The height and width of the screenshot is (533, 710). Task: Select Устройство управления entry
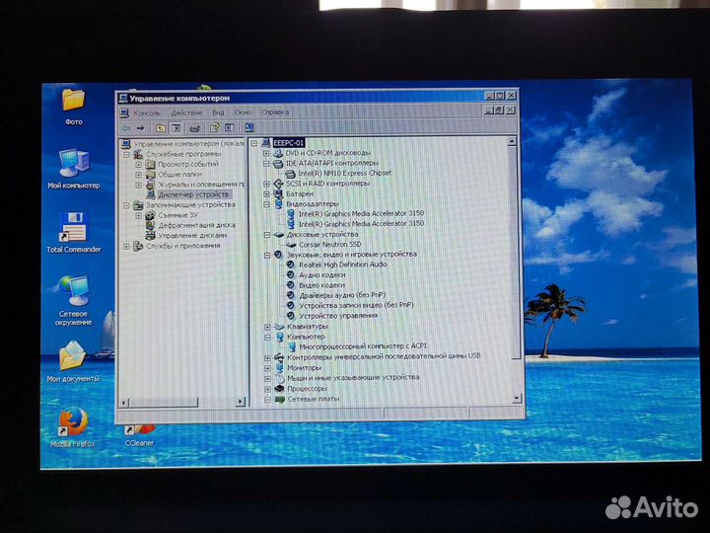click(338, 316)
